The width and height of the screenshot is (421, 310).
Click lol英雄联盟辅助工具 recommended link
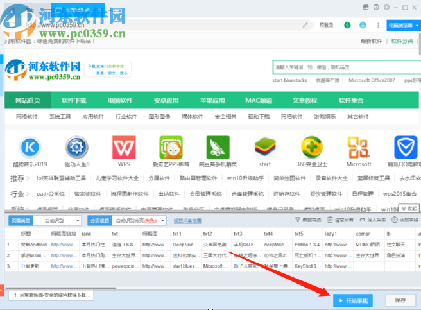(x=61, y=178)
